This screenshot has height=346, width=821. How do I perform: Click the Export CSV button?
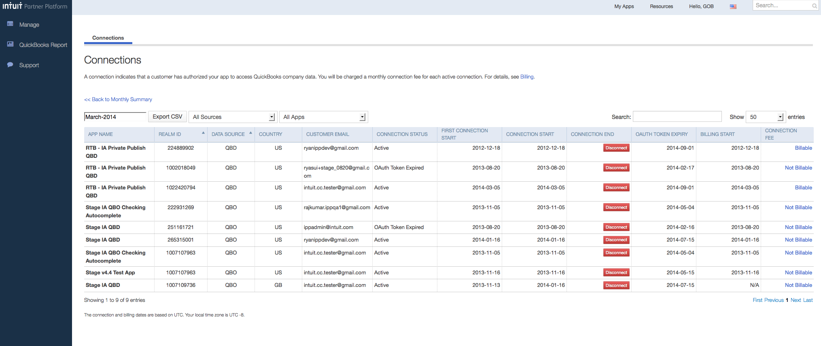pos(168,117)
